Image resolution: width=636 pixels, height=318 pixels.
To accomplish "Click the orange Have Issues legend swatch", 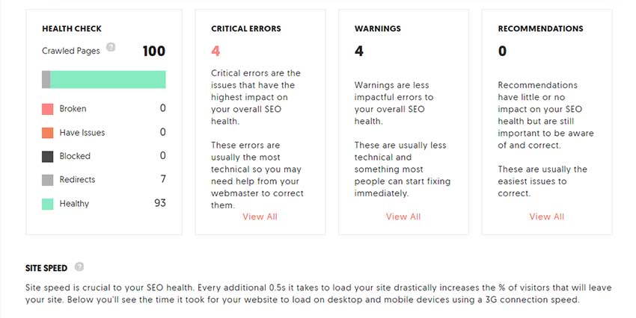I will [47, 133].
